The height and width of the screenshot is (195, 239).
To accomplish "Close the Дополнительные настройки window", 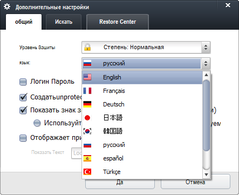I will [x=228, y=5].
